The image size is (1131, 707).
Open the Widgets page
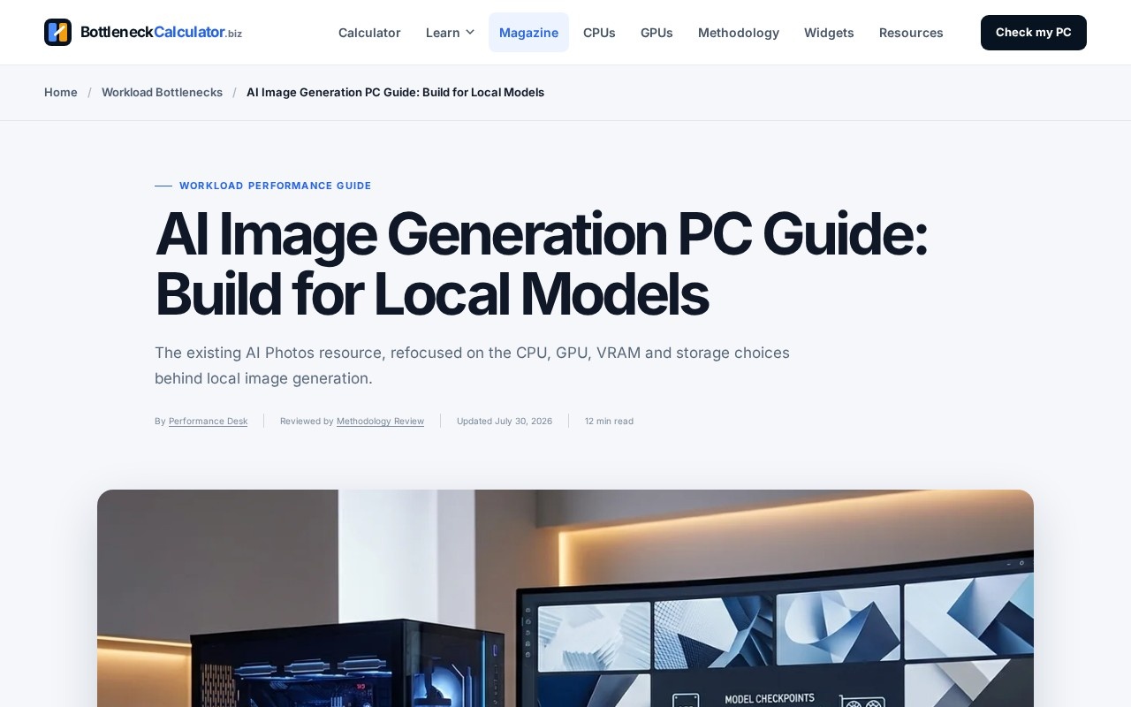(x=829, y=33)
